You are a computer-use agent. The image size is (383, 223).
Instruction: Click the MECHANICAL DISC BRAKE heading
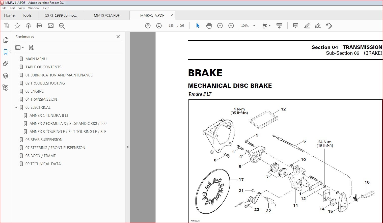click(230, 86)
